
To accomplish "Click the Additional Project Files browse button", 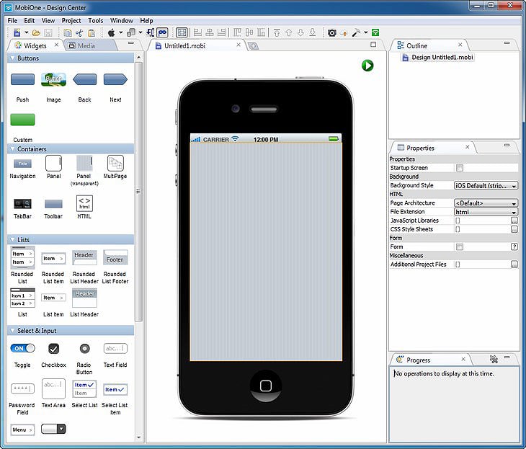I will [x=514, y=264].
